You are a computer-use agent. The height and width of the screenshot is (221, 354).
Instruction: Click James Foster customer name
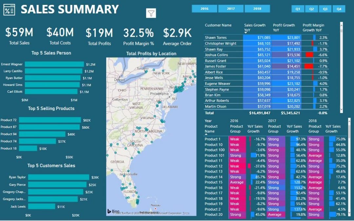215,66
